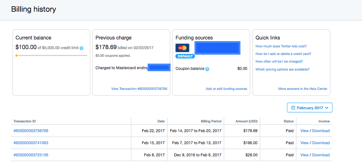Click More answers in the Help Center
The image size is (362, 167).
click(x=303, y=89)
